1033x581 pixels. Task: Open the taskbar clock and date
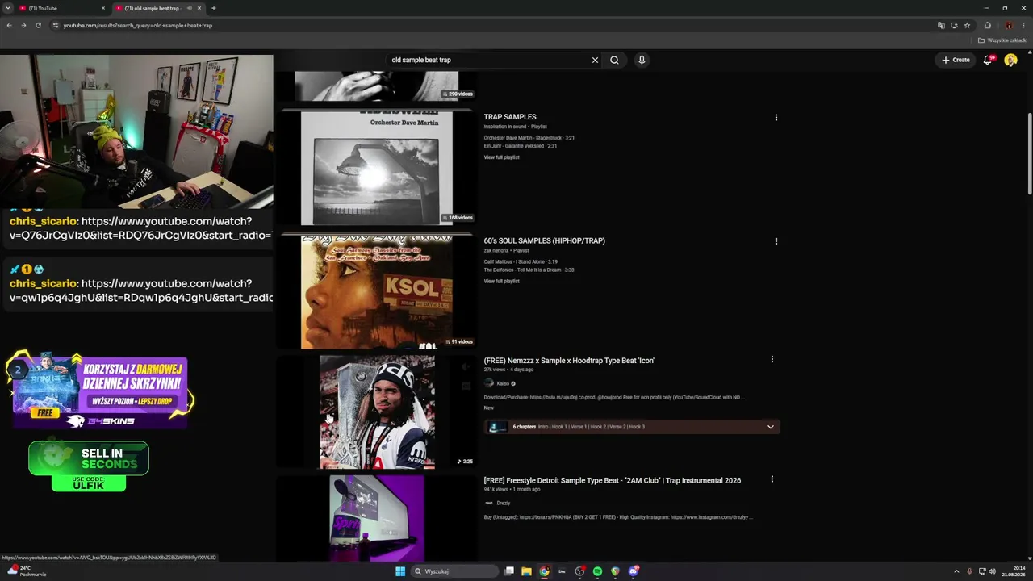point(1013,571)
